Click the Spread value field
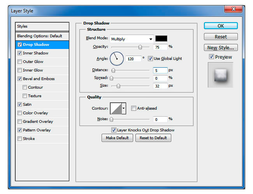253x194 pixels. [x=160, y=78]
